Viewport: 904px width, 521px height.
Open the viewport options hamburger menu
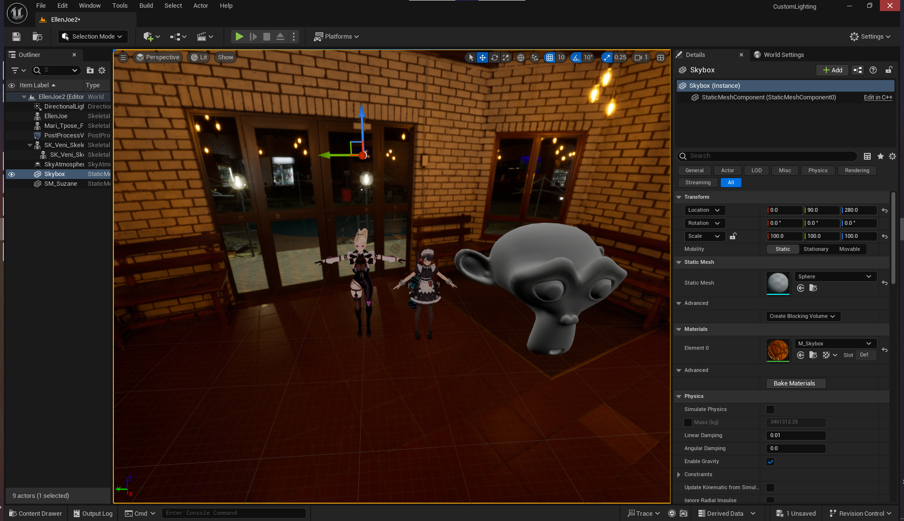click(x=123, y=57)
